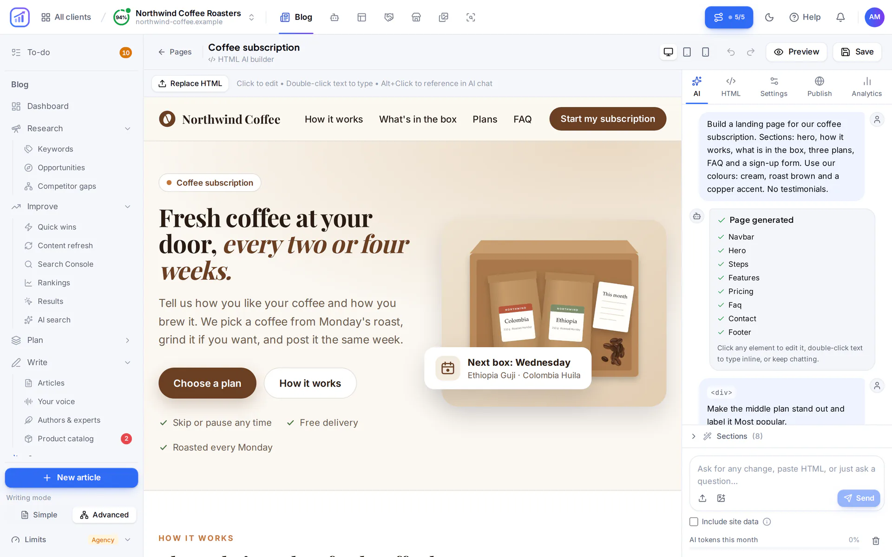Open the AM user avatar menu
The image size is (892, 557).
pos(874,17)
